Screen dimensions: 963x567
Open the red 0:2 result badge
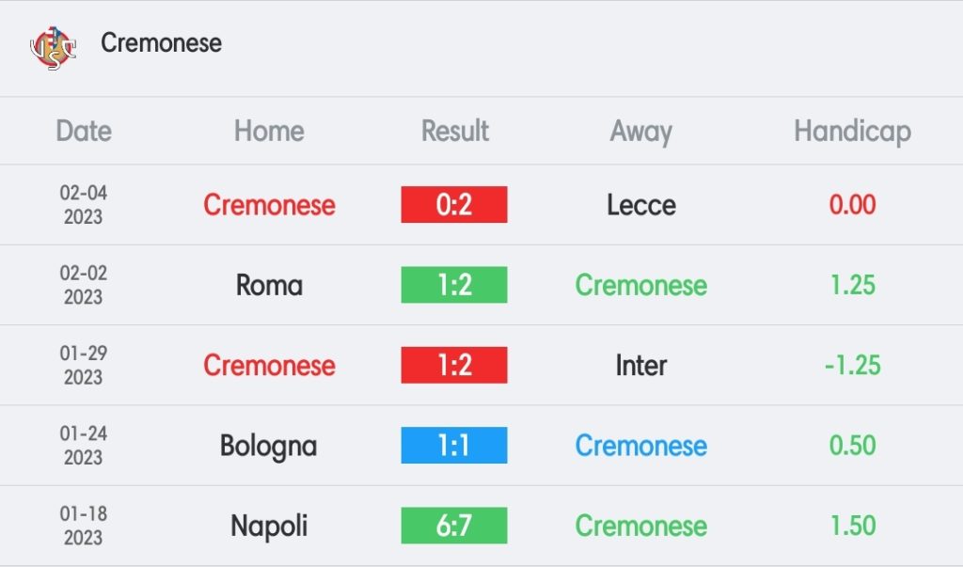(454, 205)
